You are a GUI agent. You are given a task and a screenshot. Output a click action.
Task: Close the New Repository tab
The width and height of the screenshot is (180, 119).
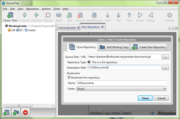[x=102, y=27]
